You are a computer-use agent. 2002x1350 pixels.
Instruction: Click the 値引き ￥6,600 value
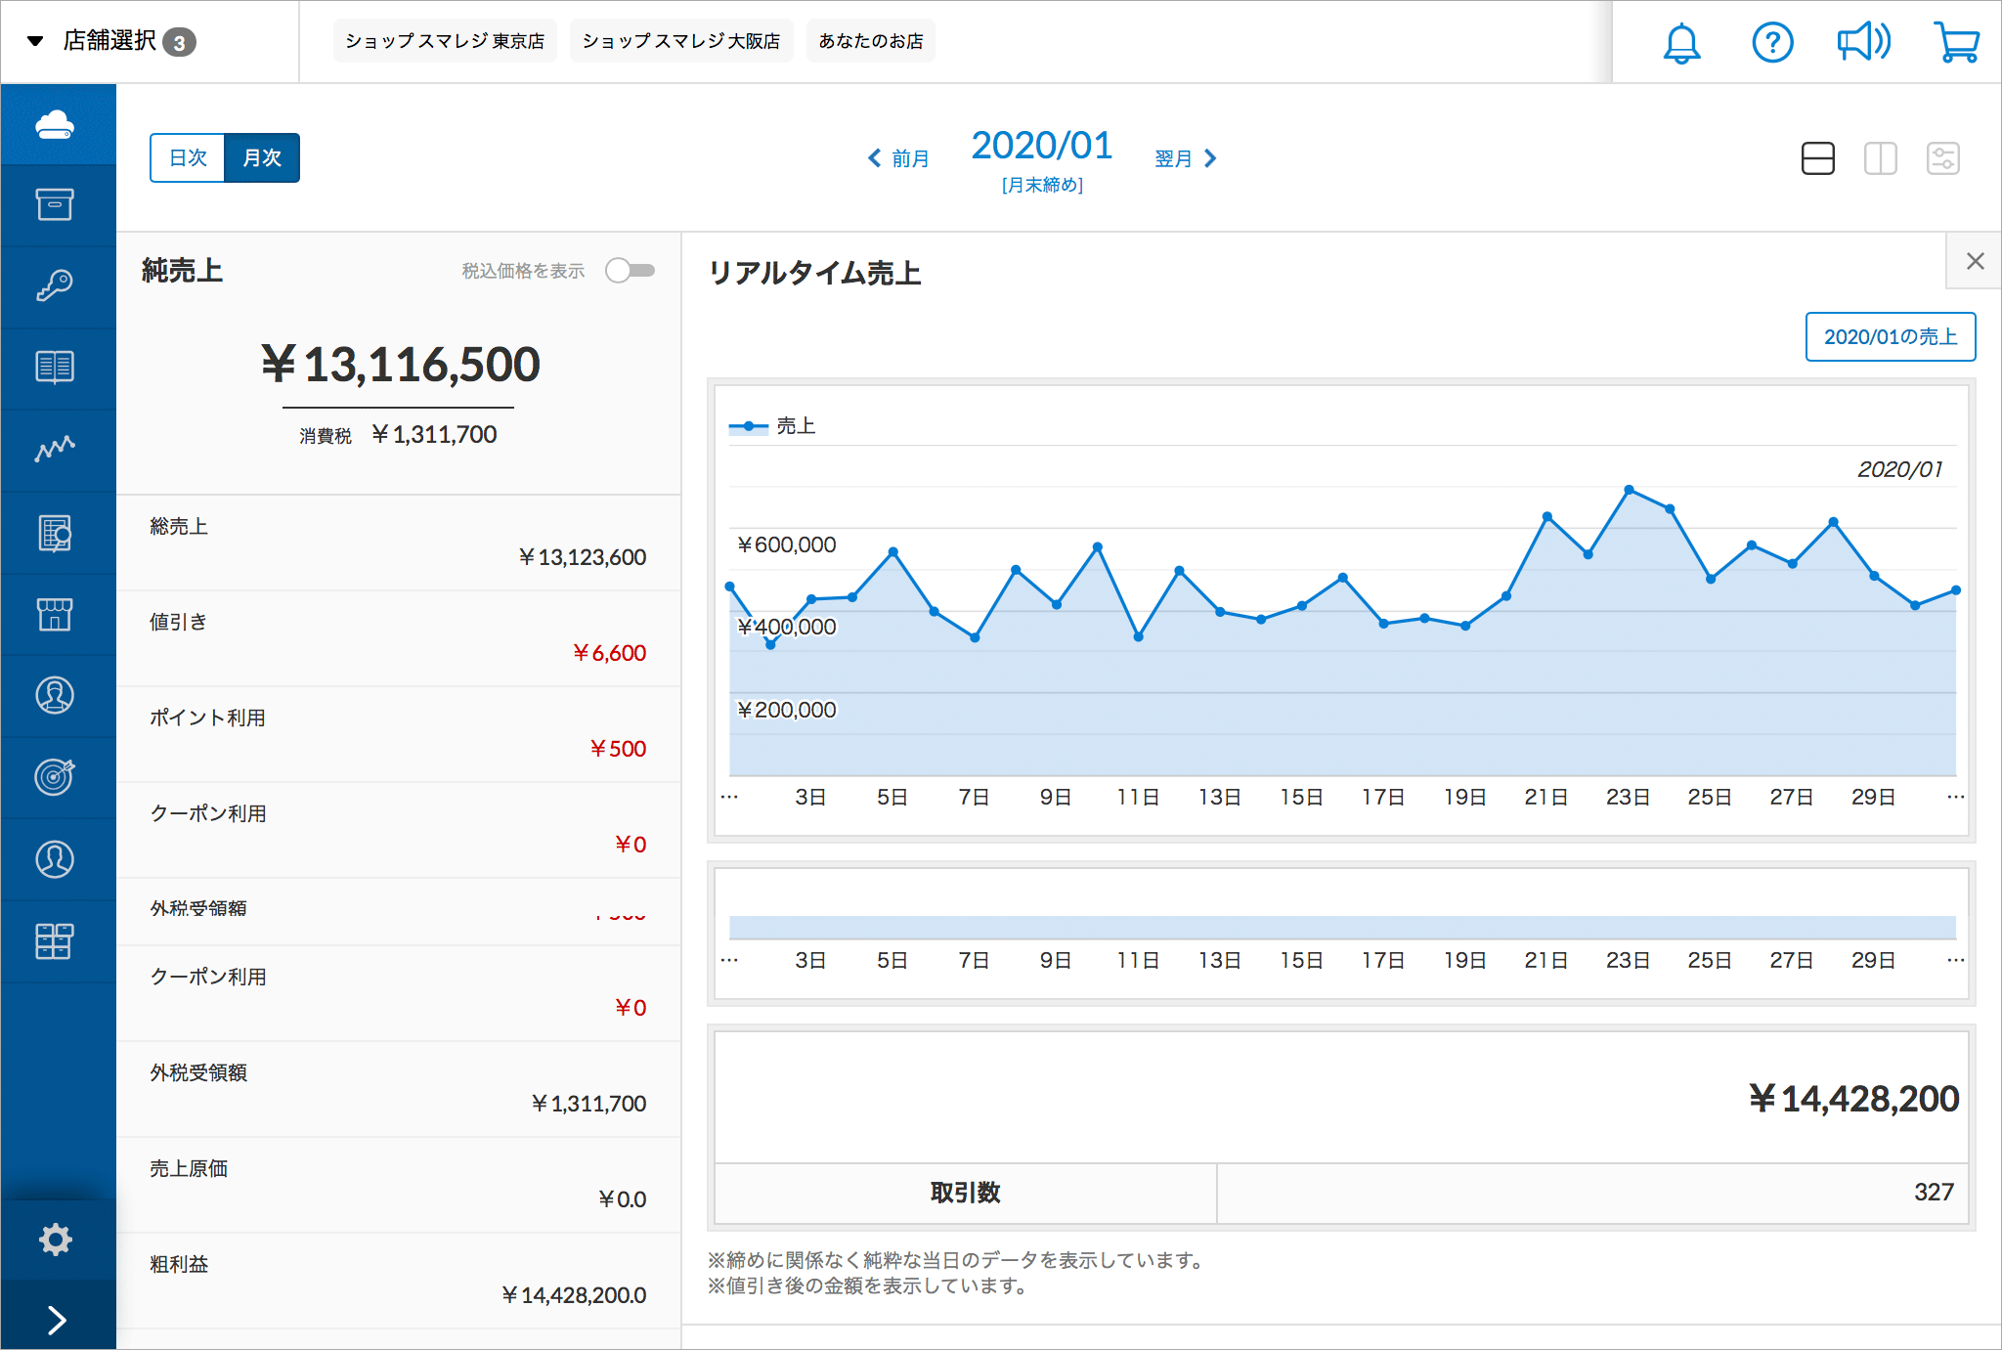click(x=609, y=653)
